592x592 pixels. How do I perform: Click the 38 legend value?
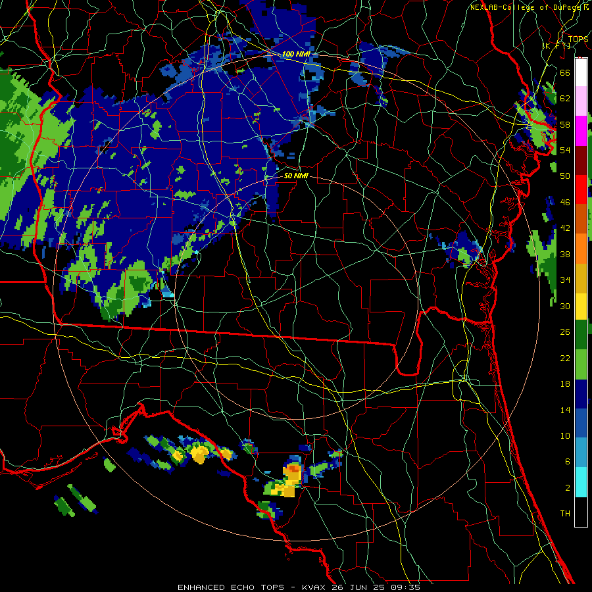(565, 255)
